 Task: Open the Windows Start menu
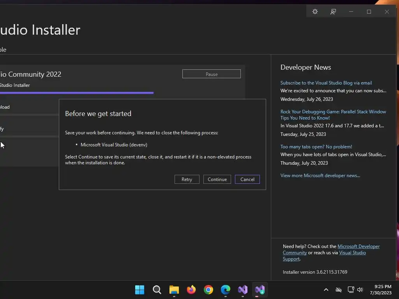[x=139, y=290]
